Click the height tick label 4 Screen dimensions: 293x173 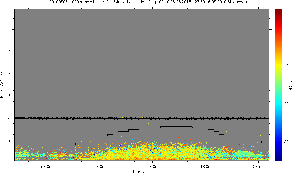pos(9,118)
